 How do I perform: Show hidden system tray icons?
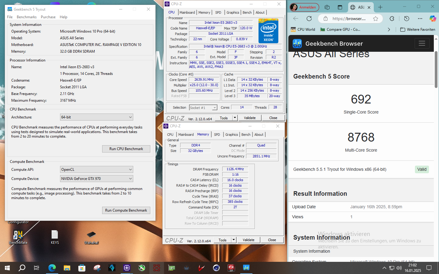click(x=384, y=268)
